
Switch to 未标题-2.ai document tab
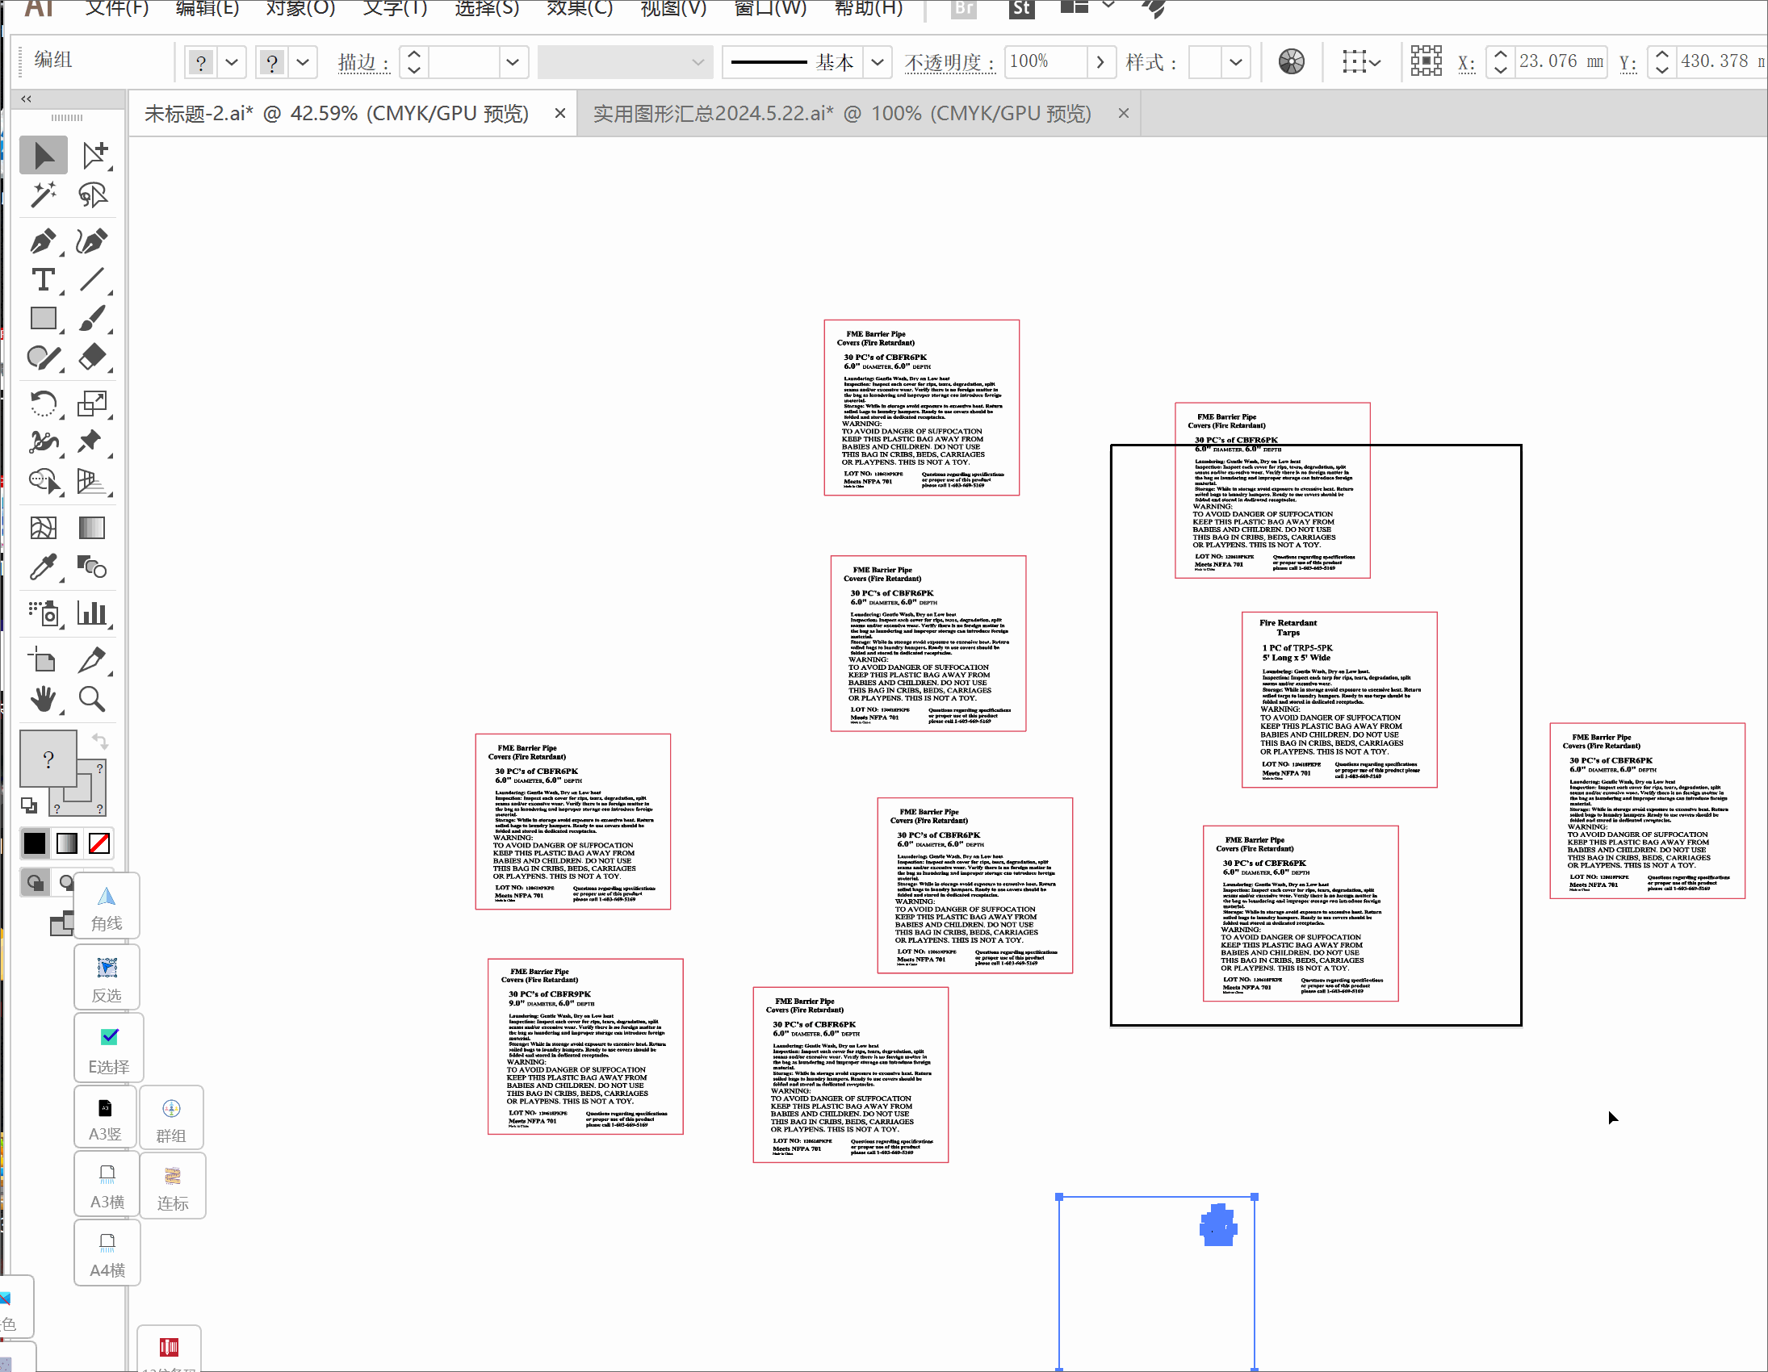[x=336, y=113]
